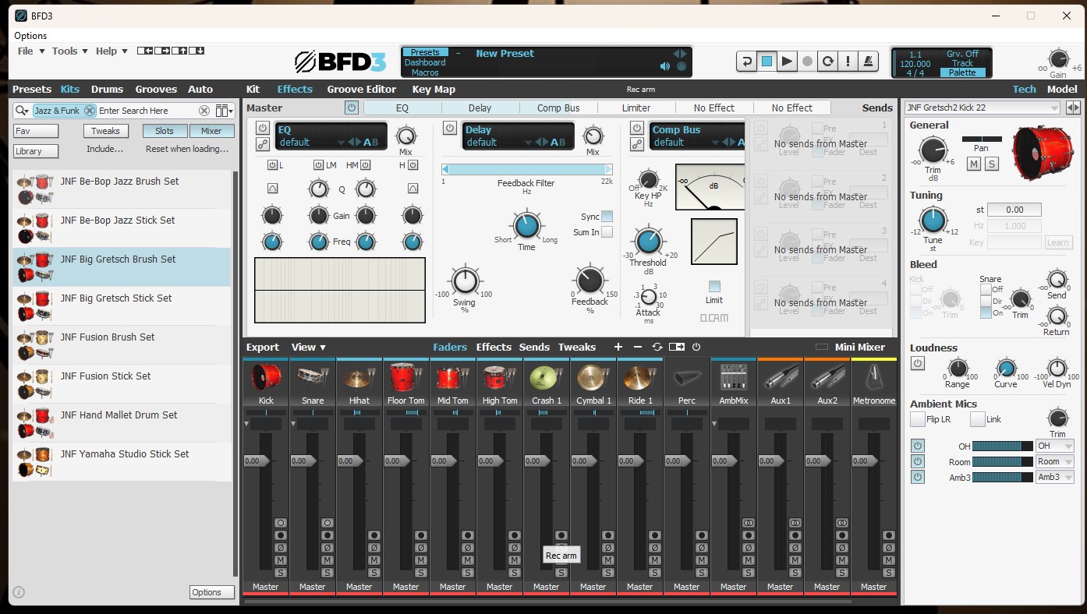Toggle the Master effects power button
The width and height of the screenshot is (1087, 614).
pos(352,108)
